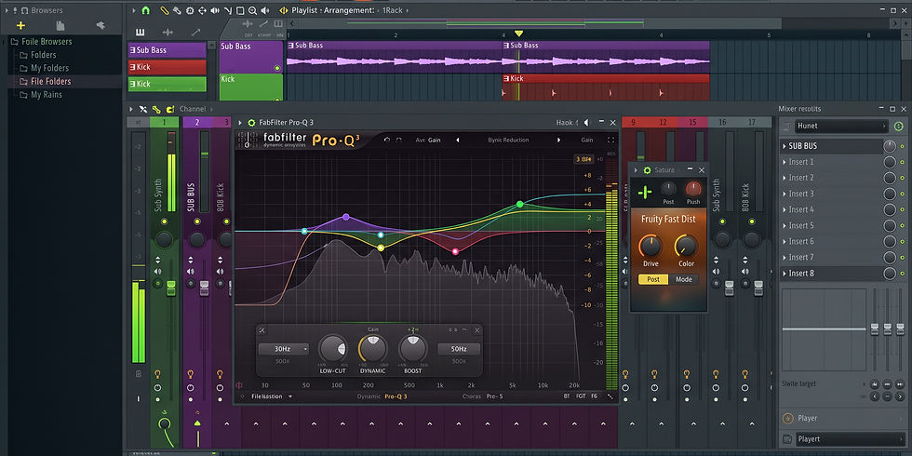
Task: Click the yellow diamond Playlist icon
Action: 284,10
